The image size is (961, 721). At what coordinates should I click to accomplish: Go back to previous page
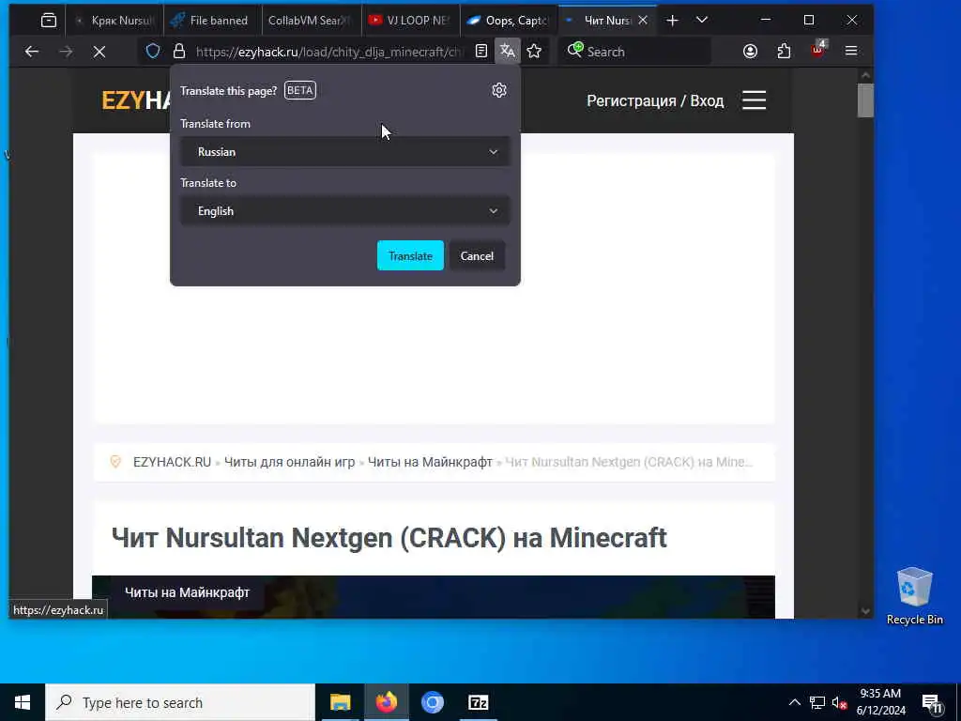point(32,52)
